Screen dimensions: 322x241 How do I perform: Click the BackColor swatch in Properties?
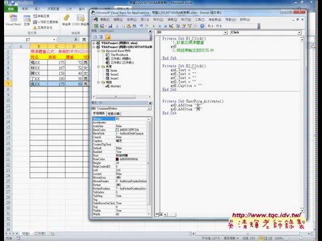[x=117, y=130]
